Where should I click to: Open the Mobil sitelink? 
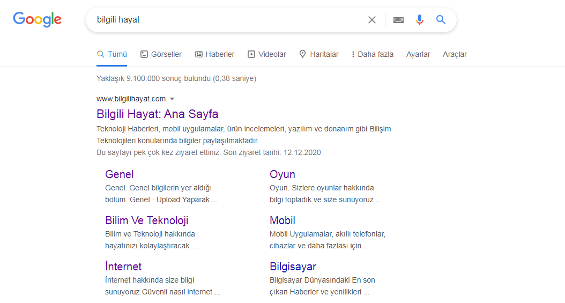pos(282,220)
